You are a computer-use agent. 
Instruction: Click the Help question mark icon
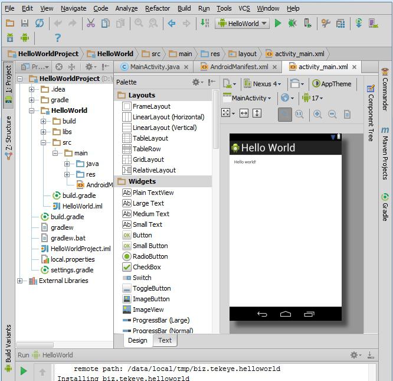point(58,38)
